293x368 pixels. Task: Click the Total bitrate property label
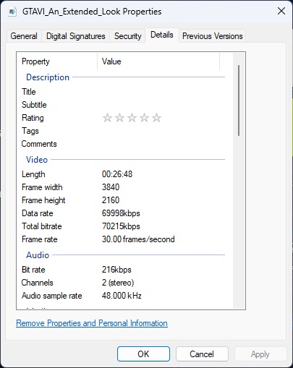click(x=42, y=226)
